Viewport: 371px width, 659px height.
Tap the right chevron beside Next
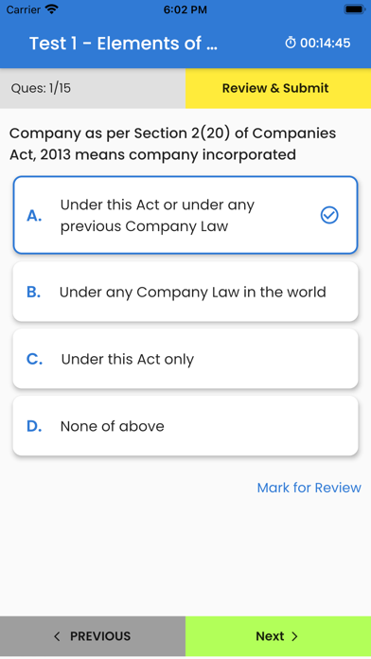[294, 636]
